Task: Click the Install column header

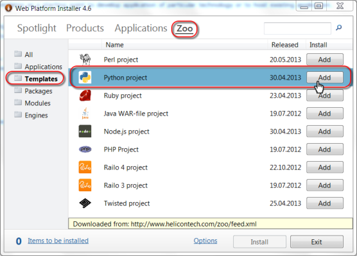Action: [x=318, y=45]
